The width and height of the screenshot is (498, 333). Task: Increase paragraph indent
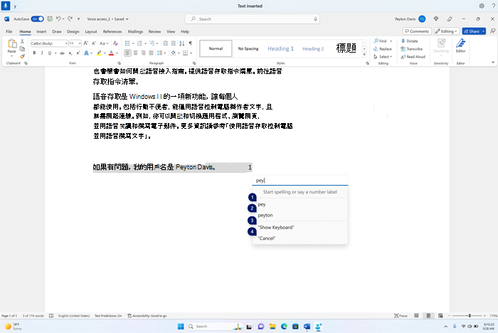point(173,43)
